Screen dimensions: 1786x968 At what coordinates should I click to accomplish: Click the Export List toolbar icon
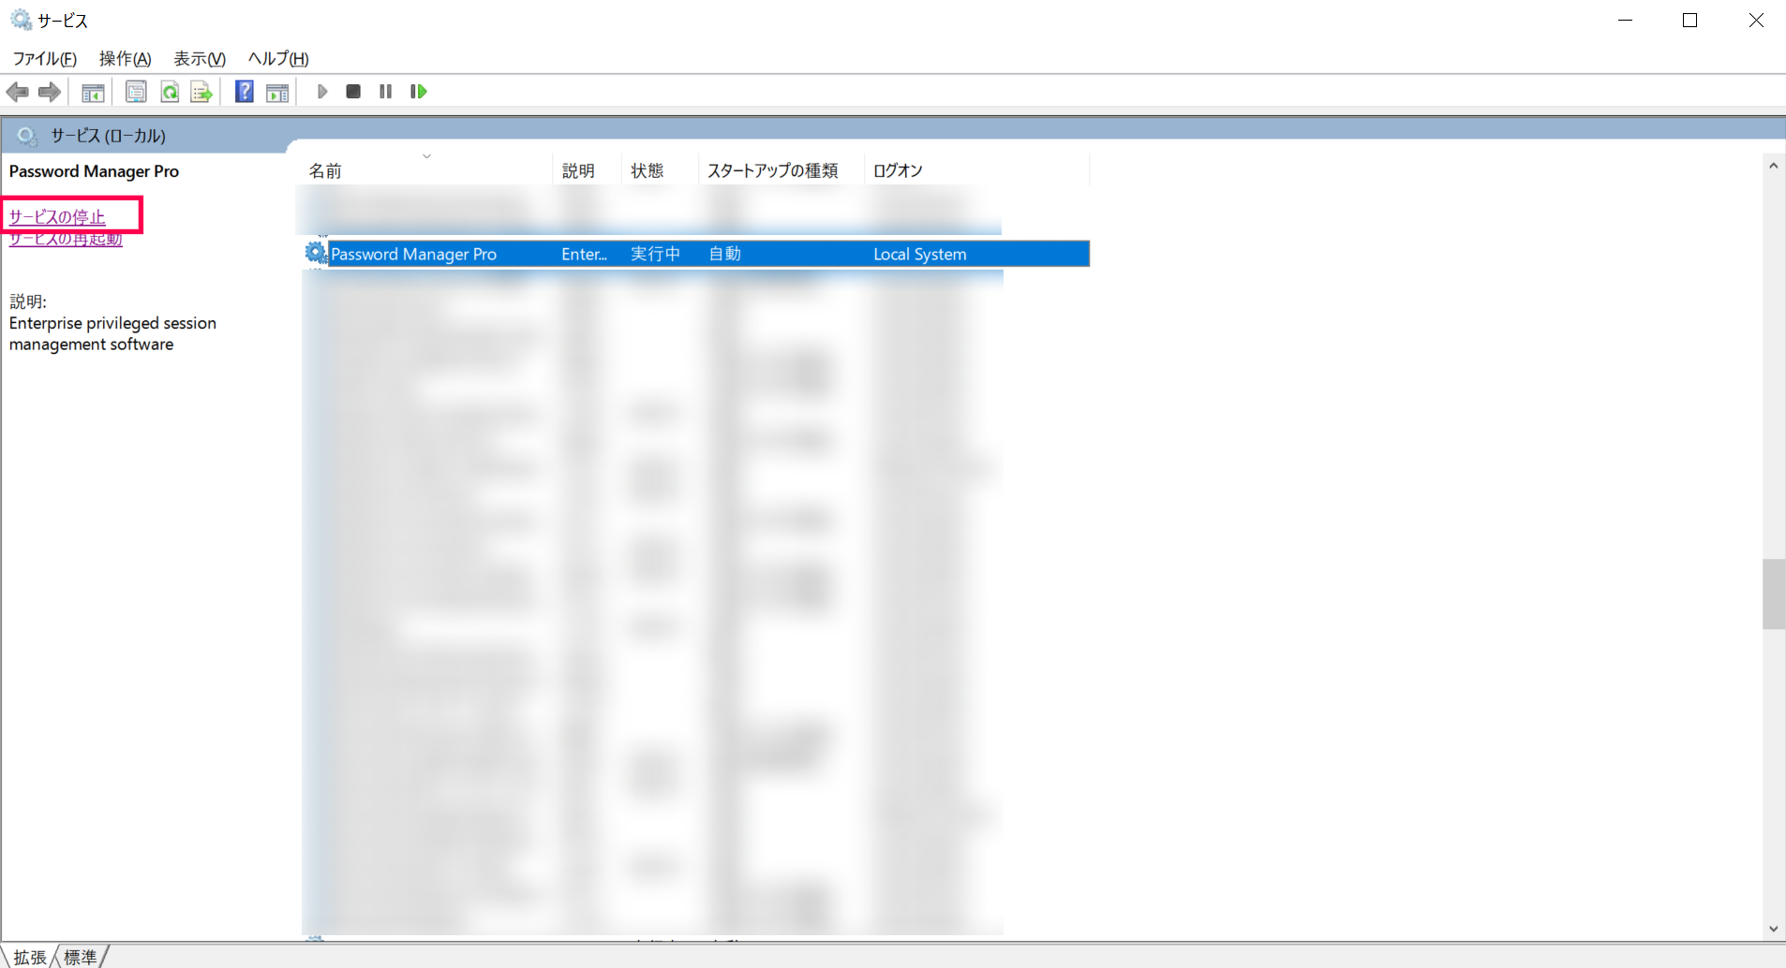pyautogui.click(x=201, y=92)
